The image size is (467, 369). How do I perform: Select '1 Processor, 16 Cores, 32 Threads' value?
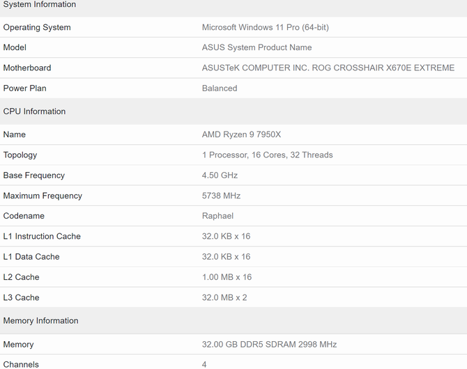tap(268, 155)
